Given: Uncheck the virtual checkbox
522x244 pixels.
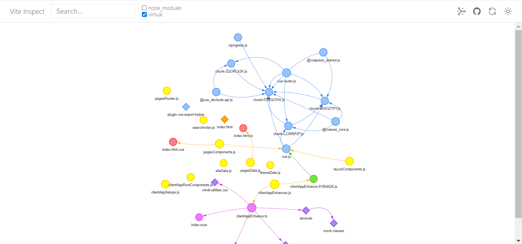Looking at the screenshot, I should tap(144, 15).
